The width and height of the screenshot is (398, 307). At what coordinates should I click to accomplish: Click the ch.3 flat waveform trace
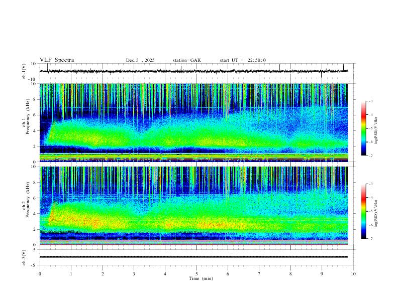point(193,257)
